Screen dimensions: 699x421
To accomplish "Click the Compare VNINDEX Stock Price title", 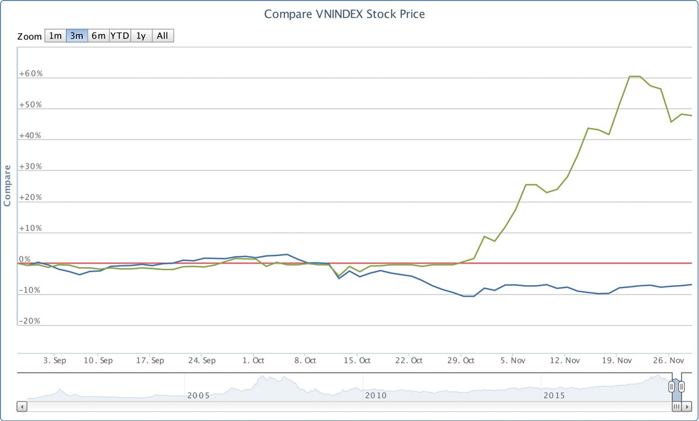I will (344, 14).
